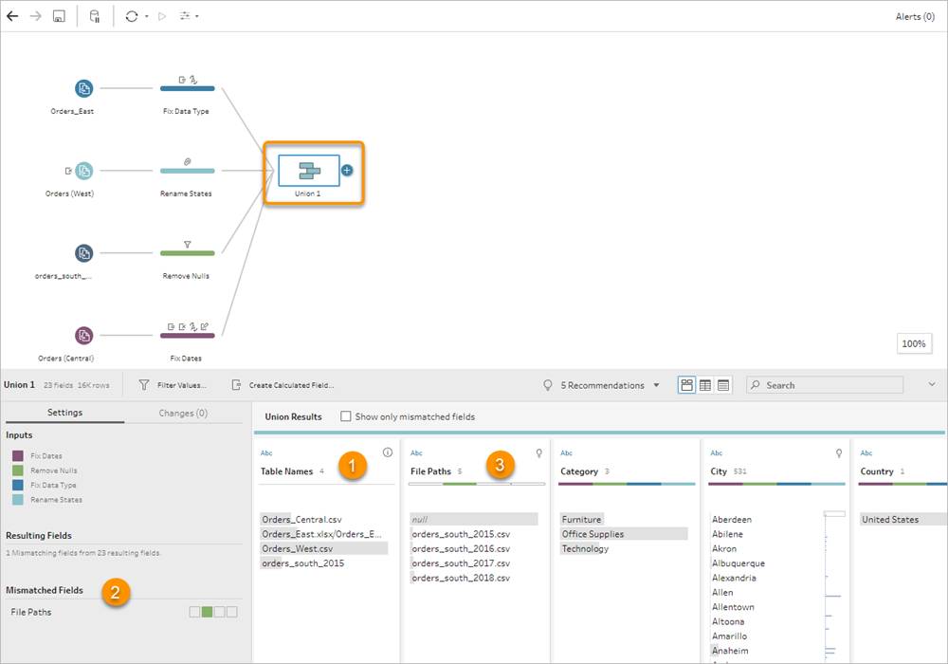Open the Settings tab
The width and height of the screenshot is (948, 664).
(x=64, y=413)
